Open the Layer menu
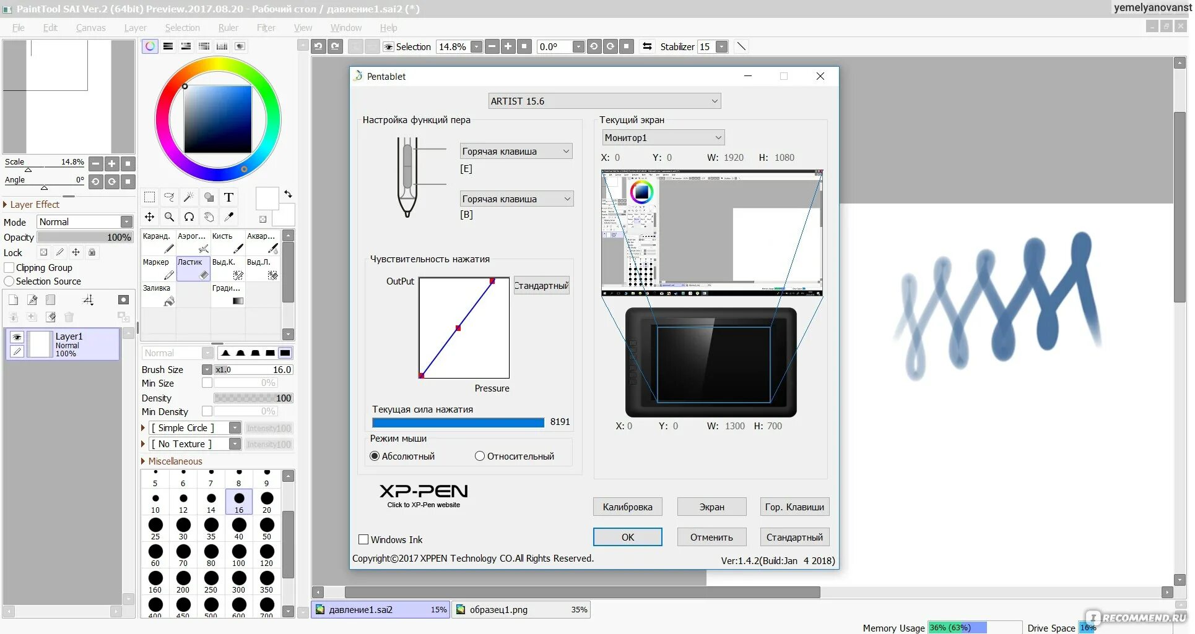This screenshot has width=1195, height=634. click(x=135, y=28)
